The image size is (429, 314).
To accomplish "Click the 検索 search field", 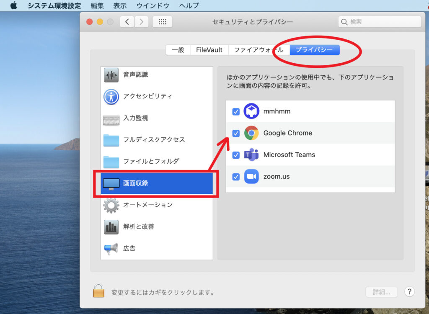I will point(380,22).
